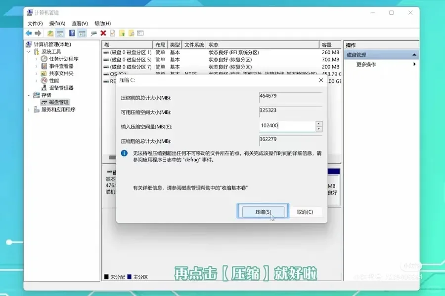This screenshot has height=296, width=445.
Task: Select the 设备管理器 (Device Manager) icon
Action: click(45, 87)
